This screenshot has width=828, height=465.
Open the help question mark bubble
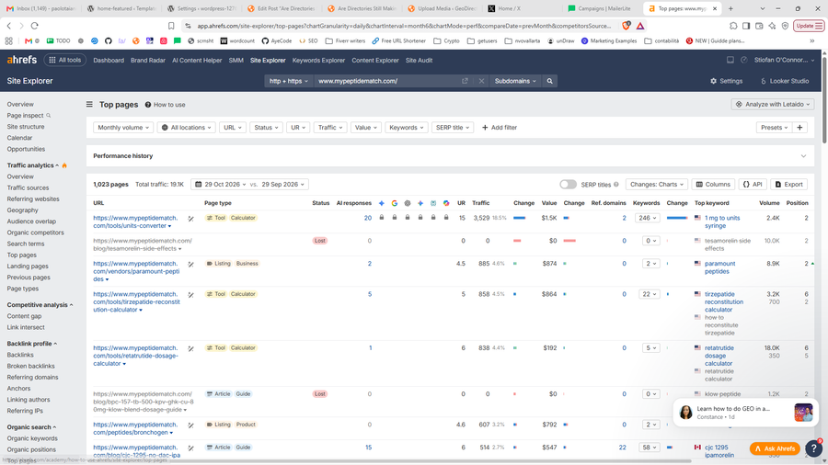(814, 448)
